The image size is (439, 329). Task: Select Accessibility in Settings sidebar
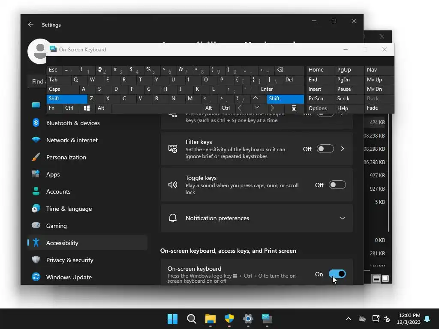pos(87,243)
